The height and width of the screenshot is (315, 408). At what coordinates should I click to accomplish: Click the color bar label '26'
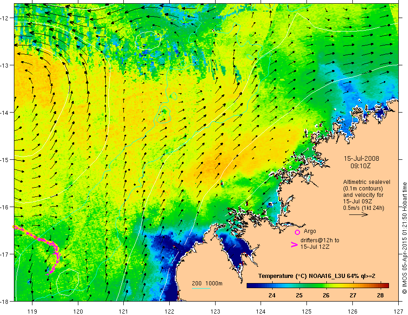click(326, 295)
